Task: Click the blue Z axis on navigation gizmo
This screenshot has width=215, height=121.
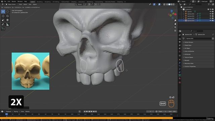Action: click(172, 11)
